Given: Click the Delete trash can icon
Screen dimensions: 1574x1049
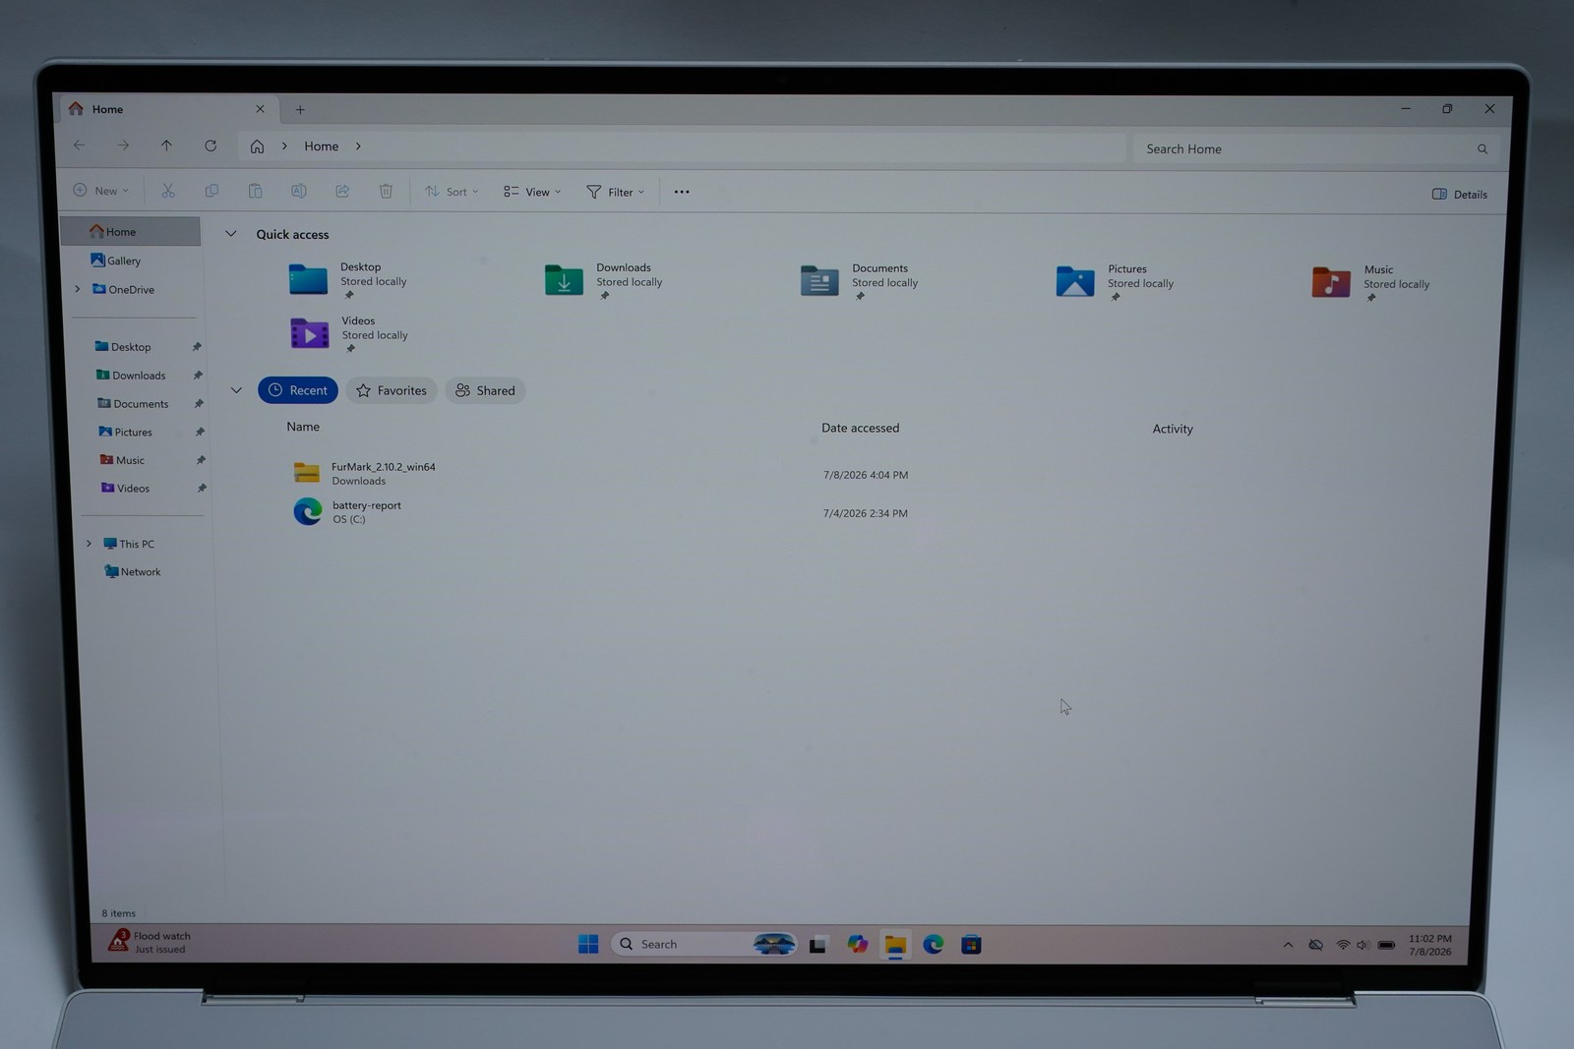Looking at the screenshot, I should pyautogui.click(x=386, y=191).
